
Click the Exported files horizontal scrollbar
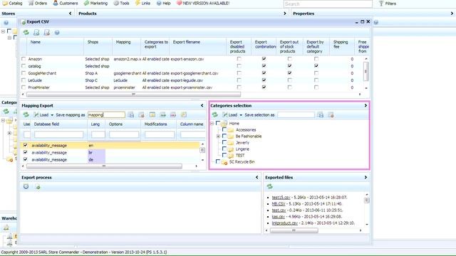pyautogui.click(x=294, y=230)
